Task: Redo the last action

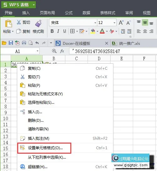Action: pyautogui.click(x=44, y=43)
